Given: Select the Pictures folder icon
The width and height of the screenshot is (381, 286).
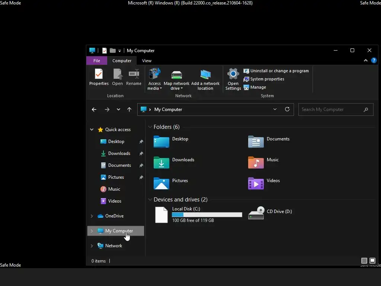Looking at the screenshot, I should tap(161, 183).
